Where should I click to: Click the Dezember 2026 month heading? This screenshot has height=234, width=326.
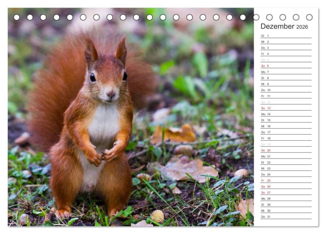(284, 26)
